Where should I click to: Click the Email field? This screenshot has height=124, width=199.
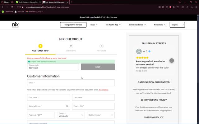[x=71, y=83]
